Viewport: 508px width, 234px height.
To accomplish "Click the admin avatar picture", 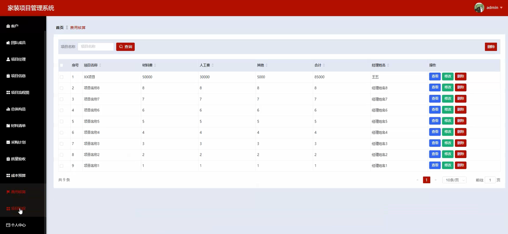I will [479, 7].
